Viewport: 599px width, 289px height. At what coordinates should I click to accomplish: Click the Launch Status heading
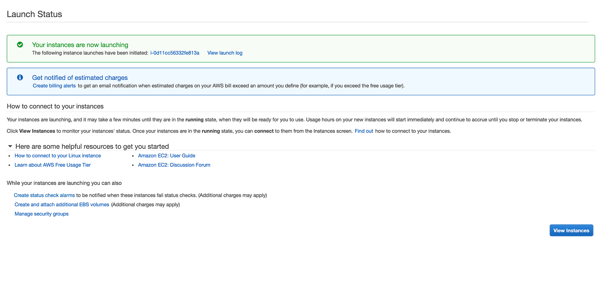34,14
